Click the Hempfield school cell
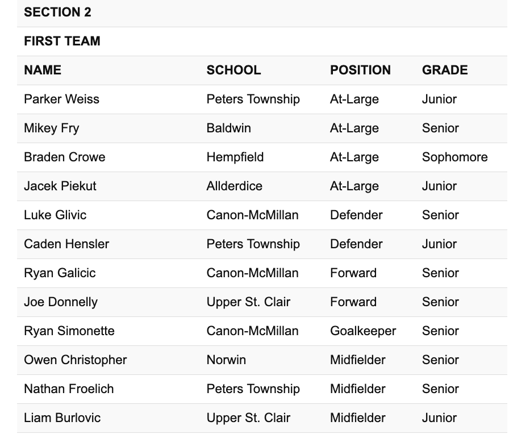Screen dimensions: 509x434 235,157
